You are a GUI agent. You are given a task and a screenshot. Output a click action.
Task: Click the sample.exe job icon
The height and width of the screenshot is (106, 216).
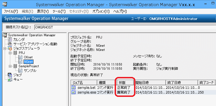coord(74,92)
